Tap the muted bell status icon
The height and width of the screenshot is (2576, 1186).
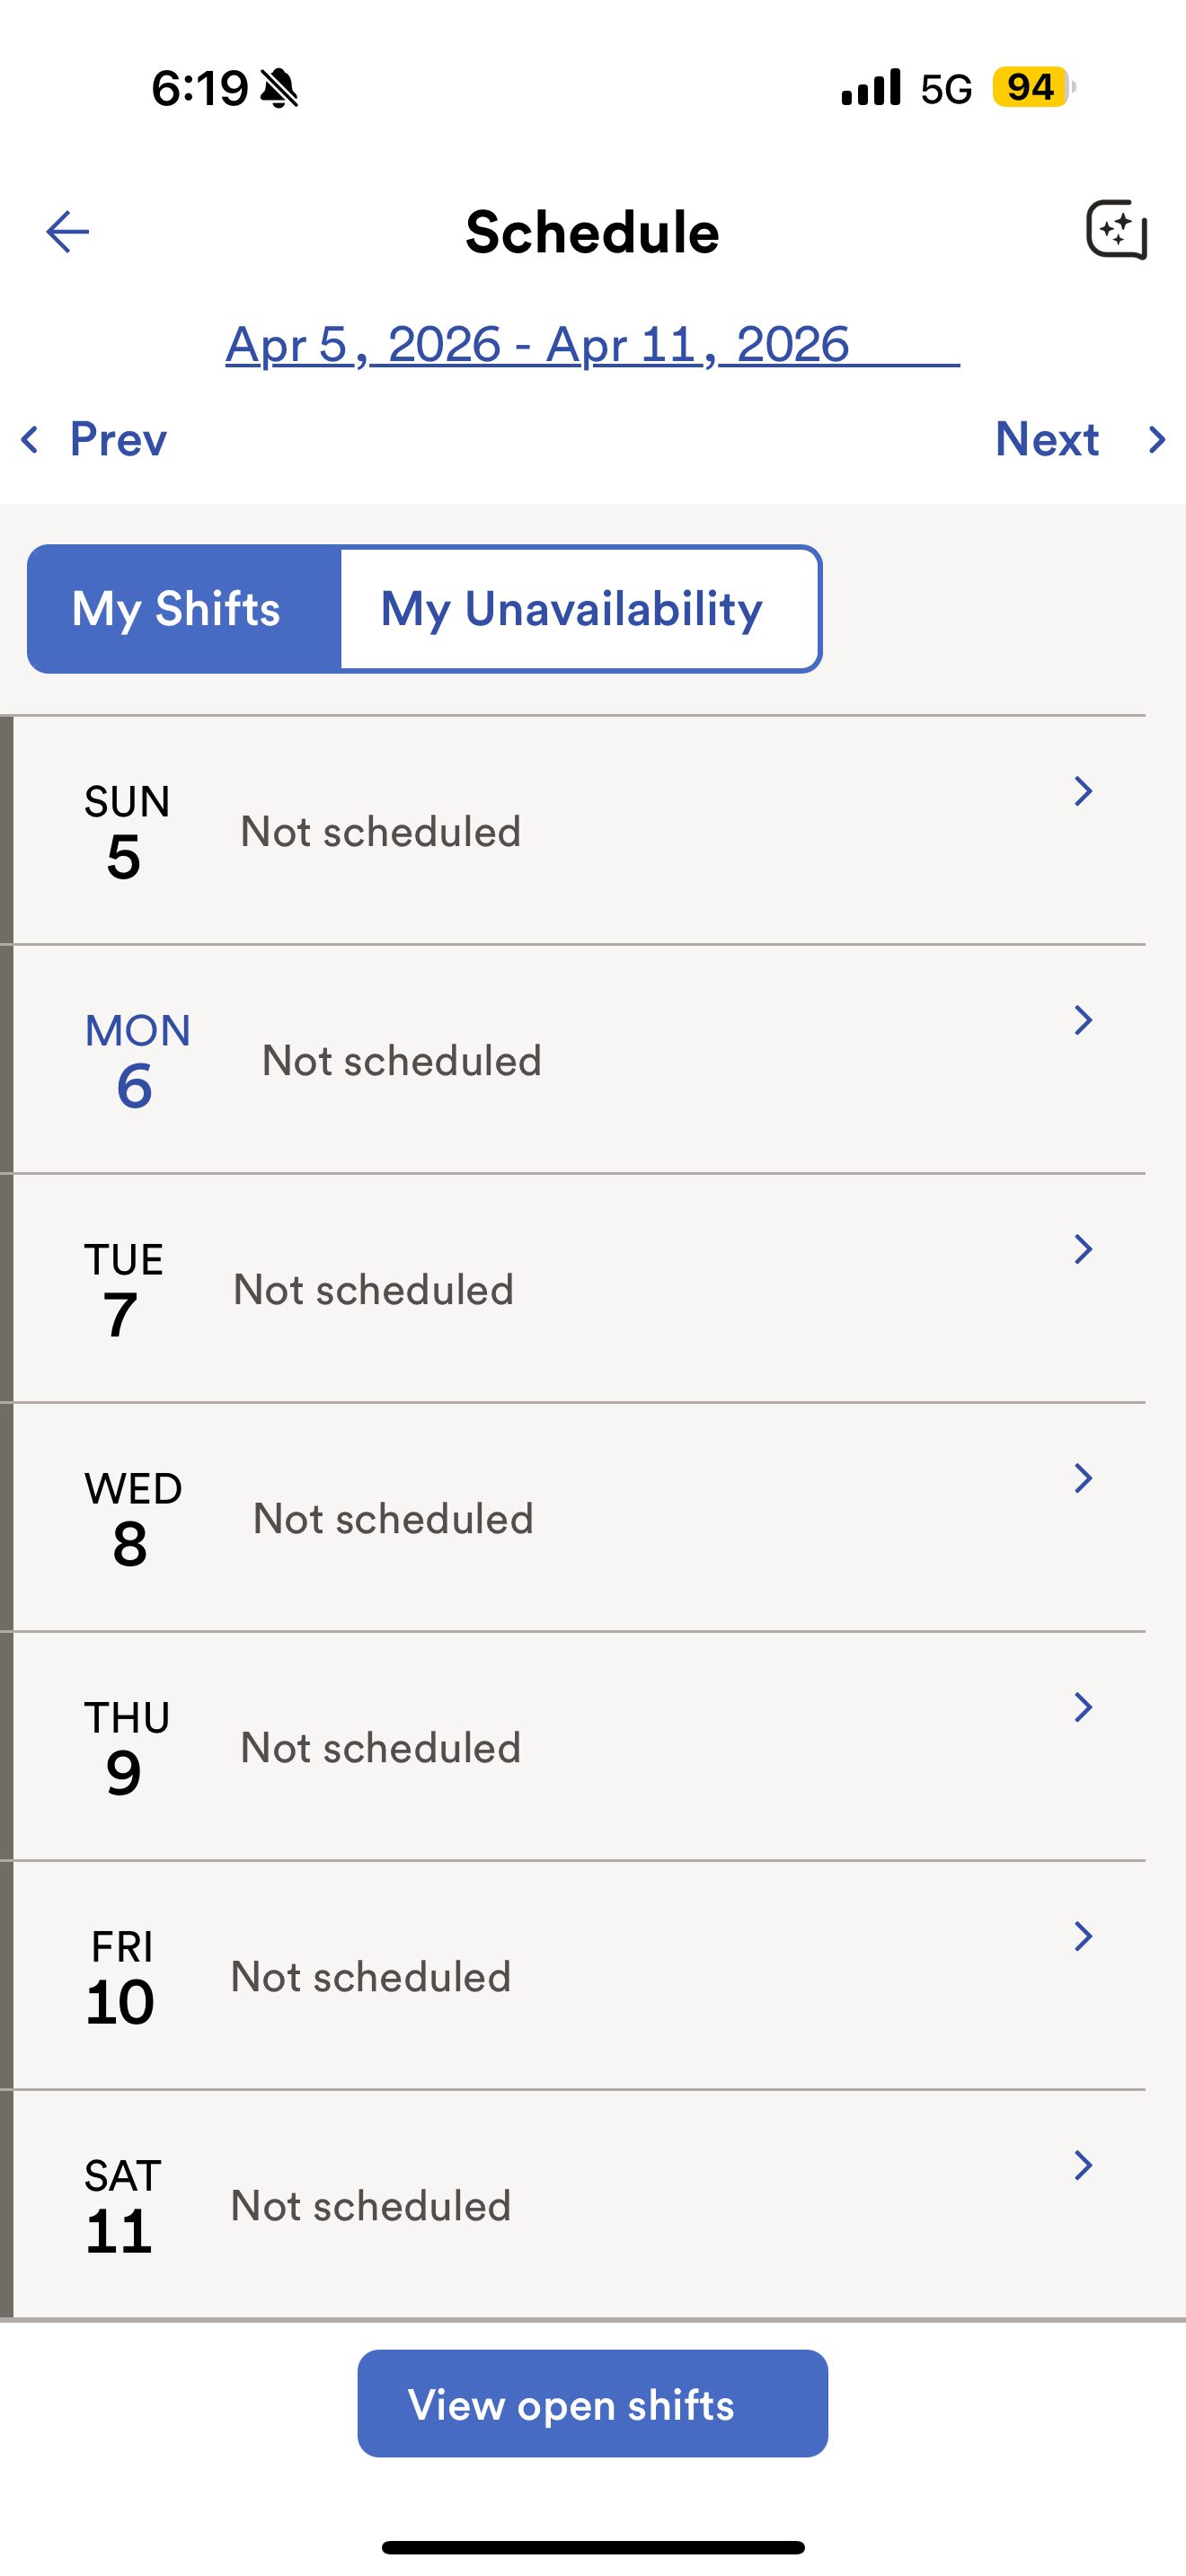point(279,88)
